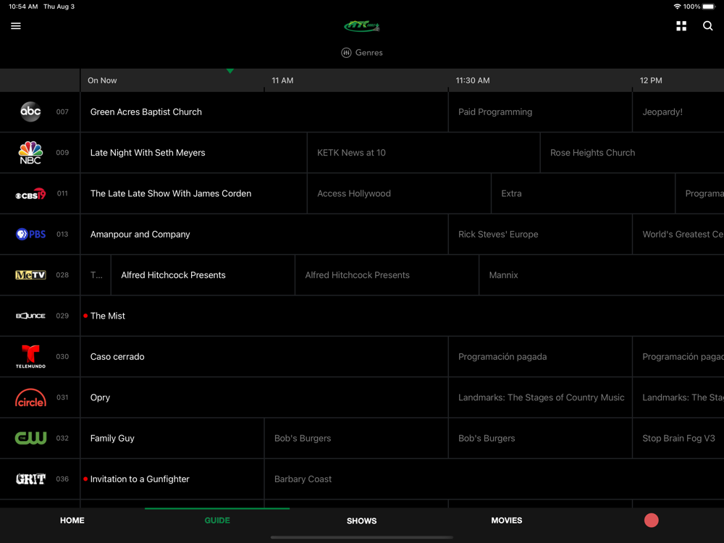Go to the MOVIES tab

pos(507,521)
